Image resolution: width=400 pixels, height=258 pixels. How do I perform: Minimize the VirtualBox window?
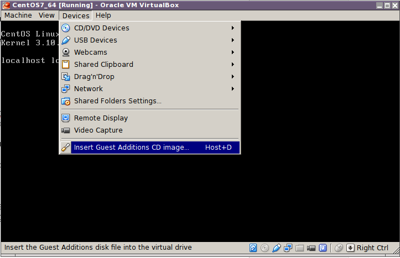pos(380,6)
